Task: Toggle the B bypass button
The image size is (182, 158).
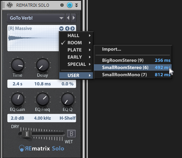Action: click(71, 134)
